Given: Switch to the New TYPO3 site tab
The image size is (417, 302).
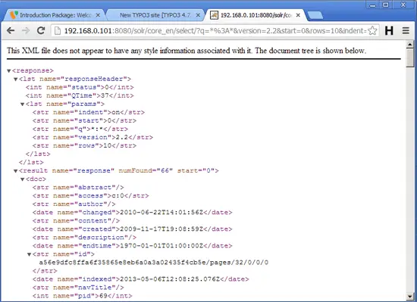Looking at the screenshot, I should pyautogui.click(x=155, y=15).
